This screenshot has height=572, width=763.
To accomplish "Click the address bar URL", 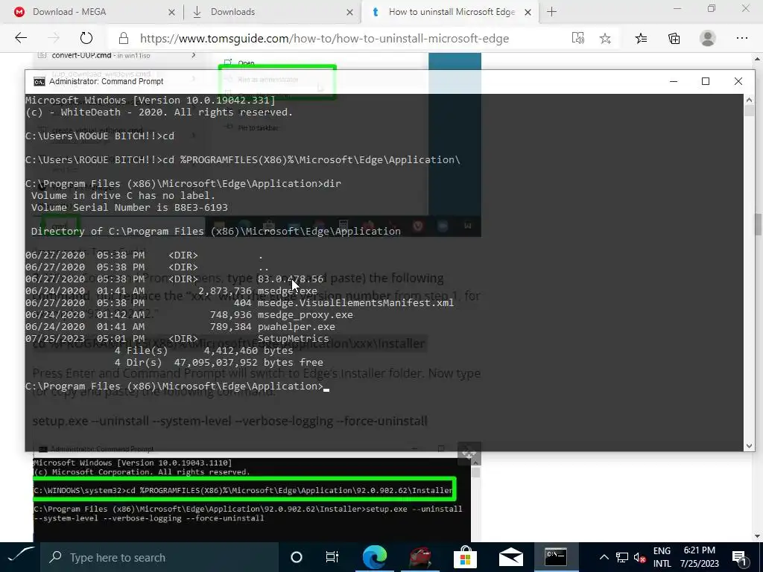I will (324, 39).
